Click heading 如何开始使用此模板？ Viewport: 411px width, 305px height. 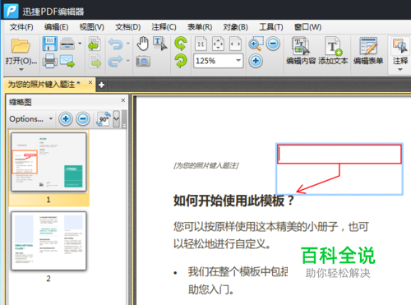(233, 201)
